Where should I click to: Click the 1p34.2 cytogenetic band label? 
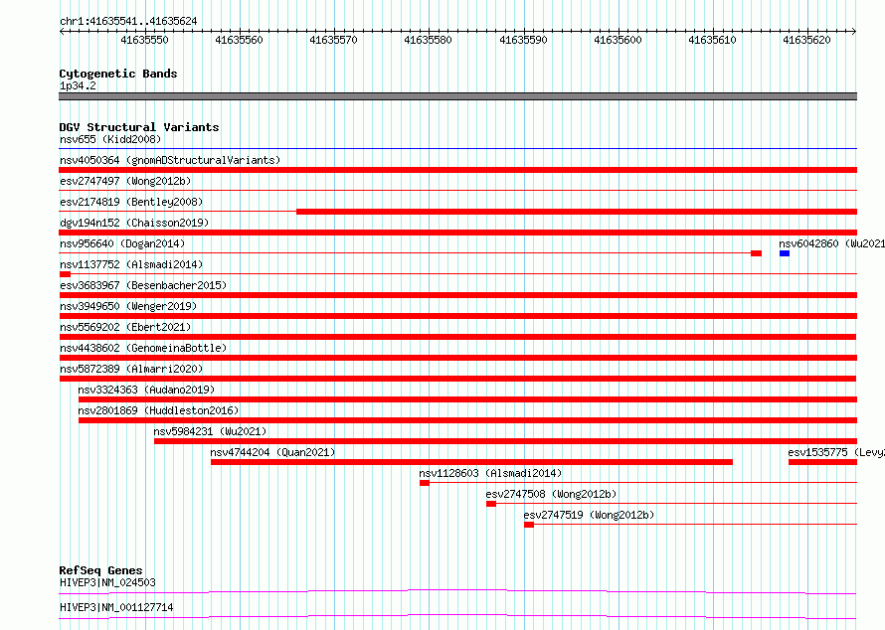[78, 85]
